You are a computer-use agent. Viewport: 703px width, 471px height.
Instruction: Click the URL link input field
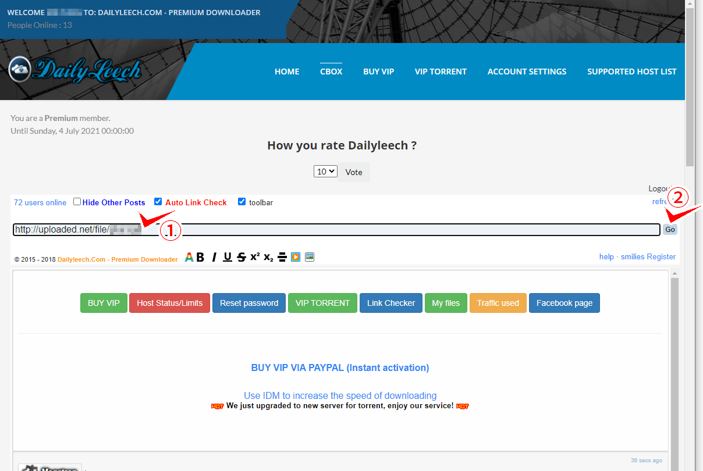tap(337, 230)
